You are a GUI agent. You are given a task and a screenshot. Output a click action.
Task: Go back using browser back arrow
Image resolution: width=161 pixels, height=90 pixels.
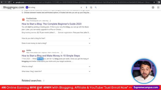(2, 2)
